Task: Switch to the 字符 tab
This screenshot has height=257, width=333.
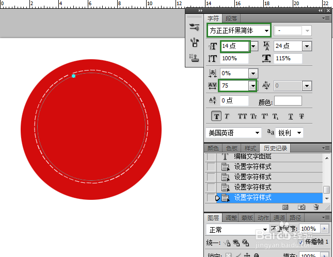Action: click(213, 19)
